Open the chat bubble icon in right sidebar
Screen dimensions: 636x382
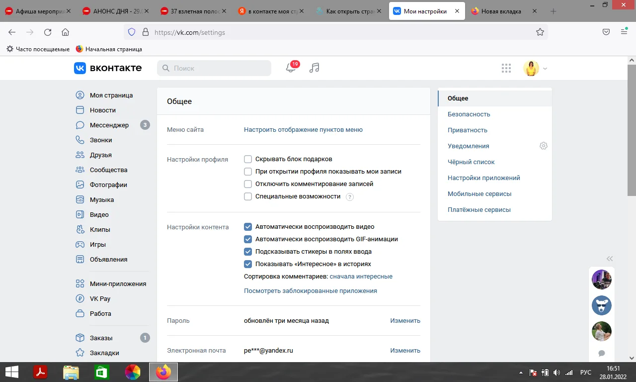point(602,353)
